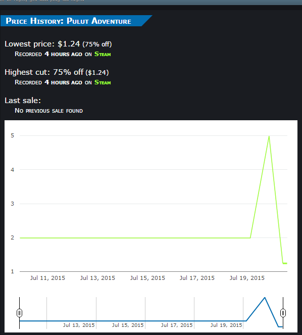Click the bend where green line starts rising

[x=250, y=237]
